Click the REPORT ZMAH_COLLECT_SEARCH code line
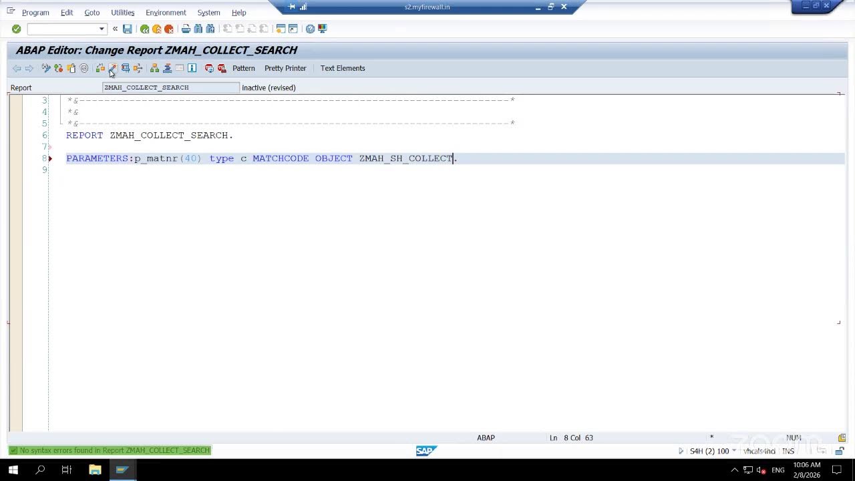Image resolution: width=855 pixels, height=481 pixels. (x=150, y=135)
